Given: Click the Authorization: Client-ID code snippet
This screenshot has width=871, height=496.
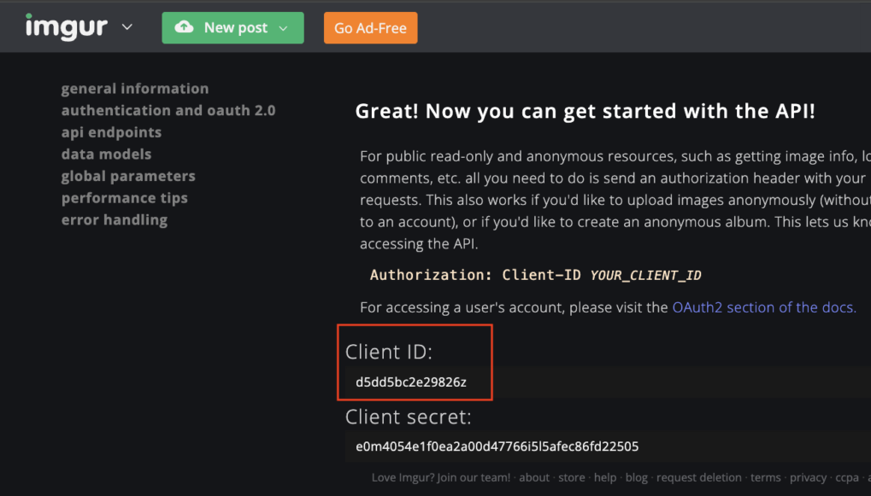Looking at the screenshot, I should pos(535,275).
